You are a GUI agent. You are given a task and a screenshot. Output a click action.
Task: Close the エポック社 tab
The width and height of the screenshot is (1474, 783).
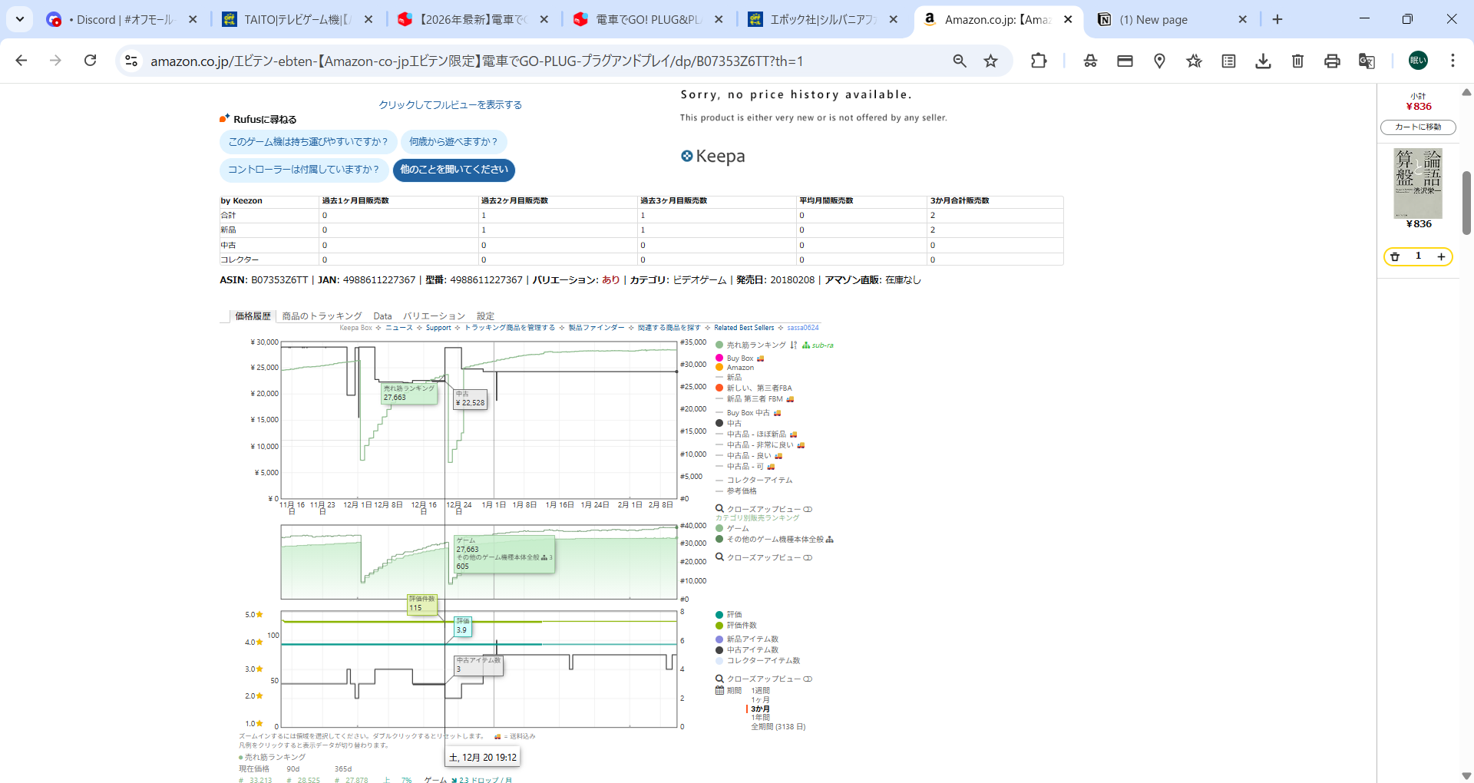[894, 19]
